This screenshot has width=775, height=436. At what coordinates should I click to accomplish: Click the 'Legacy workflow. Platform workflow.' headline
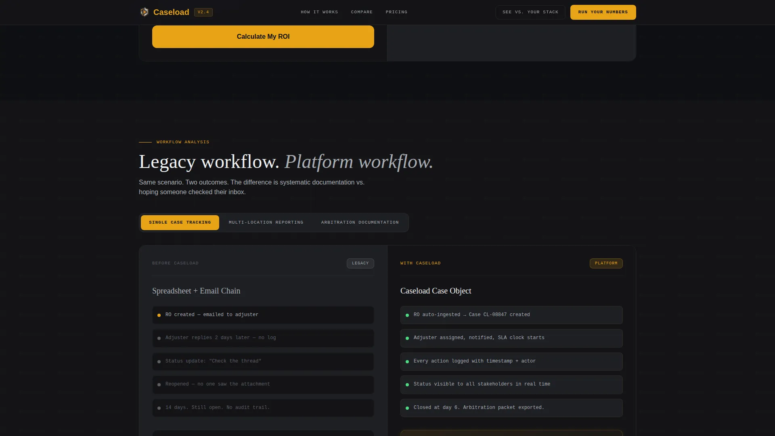click(x=286, y=162)
